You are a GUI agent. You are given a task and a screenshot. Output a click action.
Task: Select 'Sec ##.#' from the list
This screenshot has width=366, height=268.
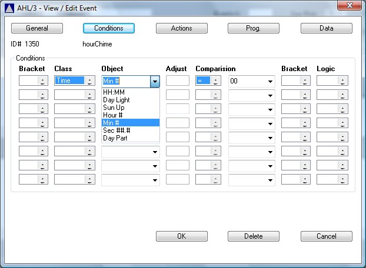130,130
